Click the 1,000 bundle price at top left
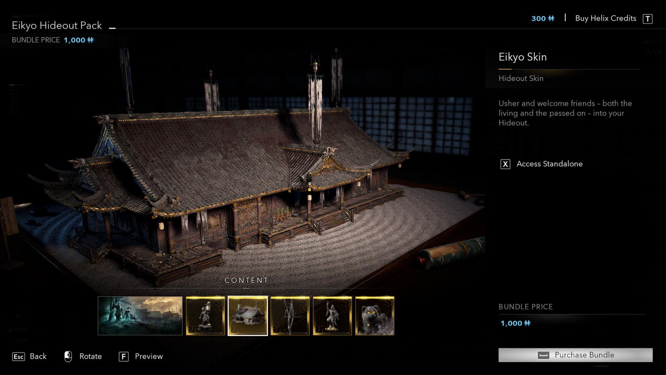This screenshot has height=375, width=666. click(x=79, y=40)
